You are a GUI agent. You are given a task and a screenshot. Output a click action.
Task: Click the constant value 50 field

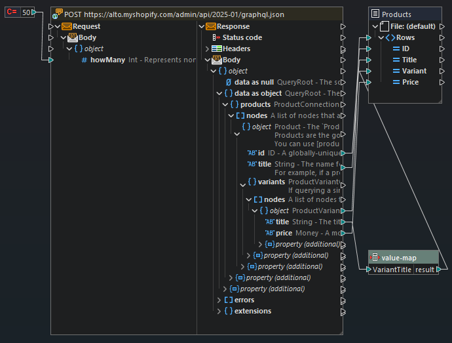tap(27, 12)
